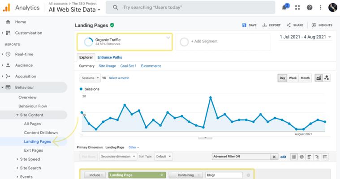
Task: Open the Include filter dropdown
Action: (95, 175)
